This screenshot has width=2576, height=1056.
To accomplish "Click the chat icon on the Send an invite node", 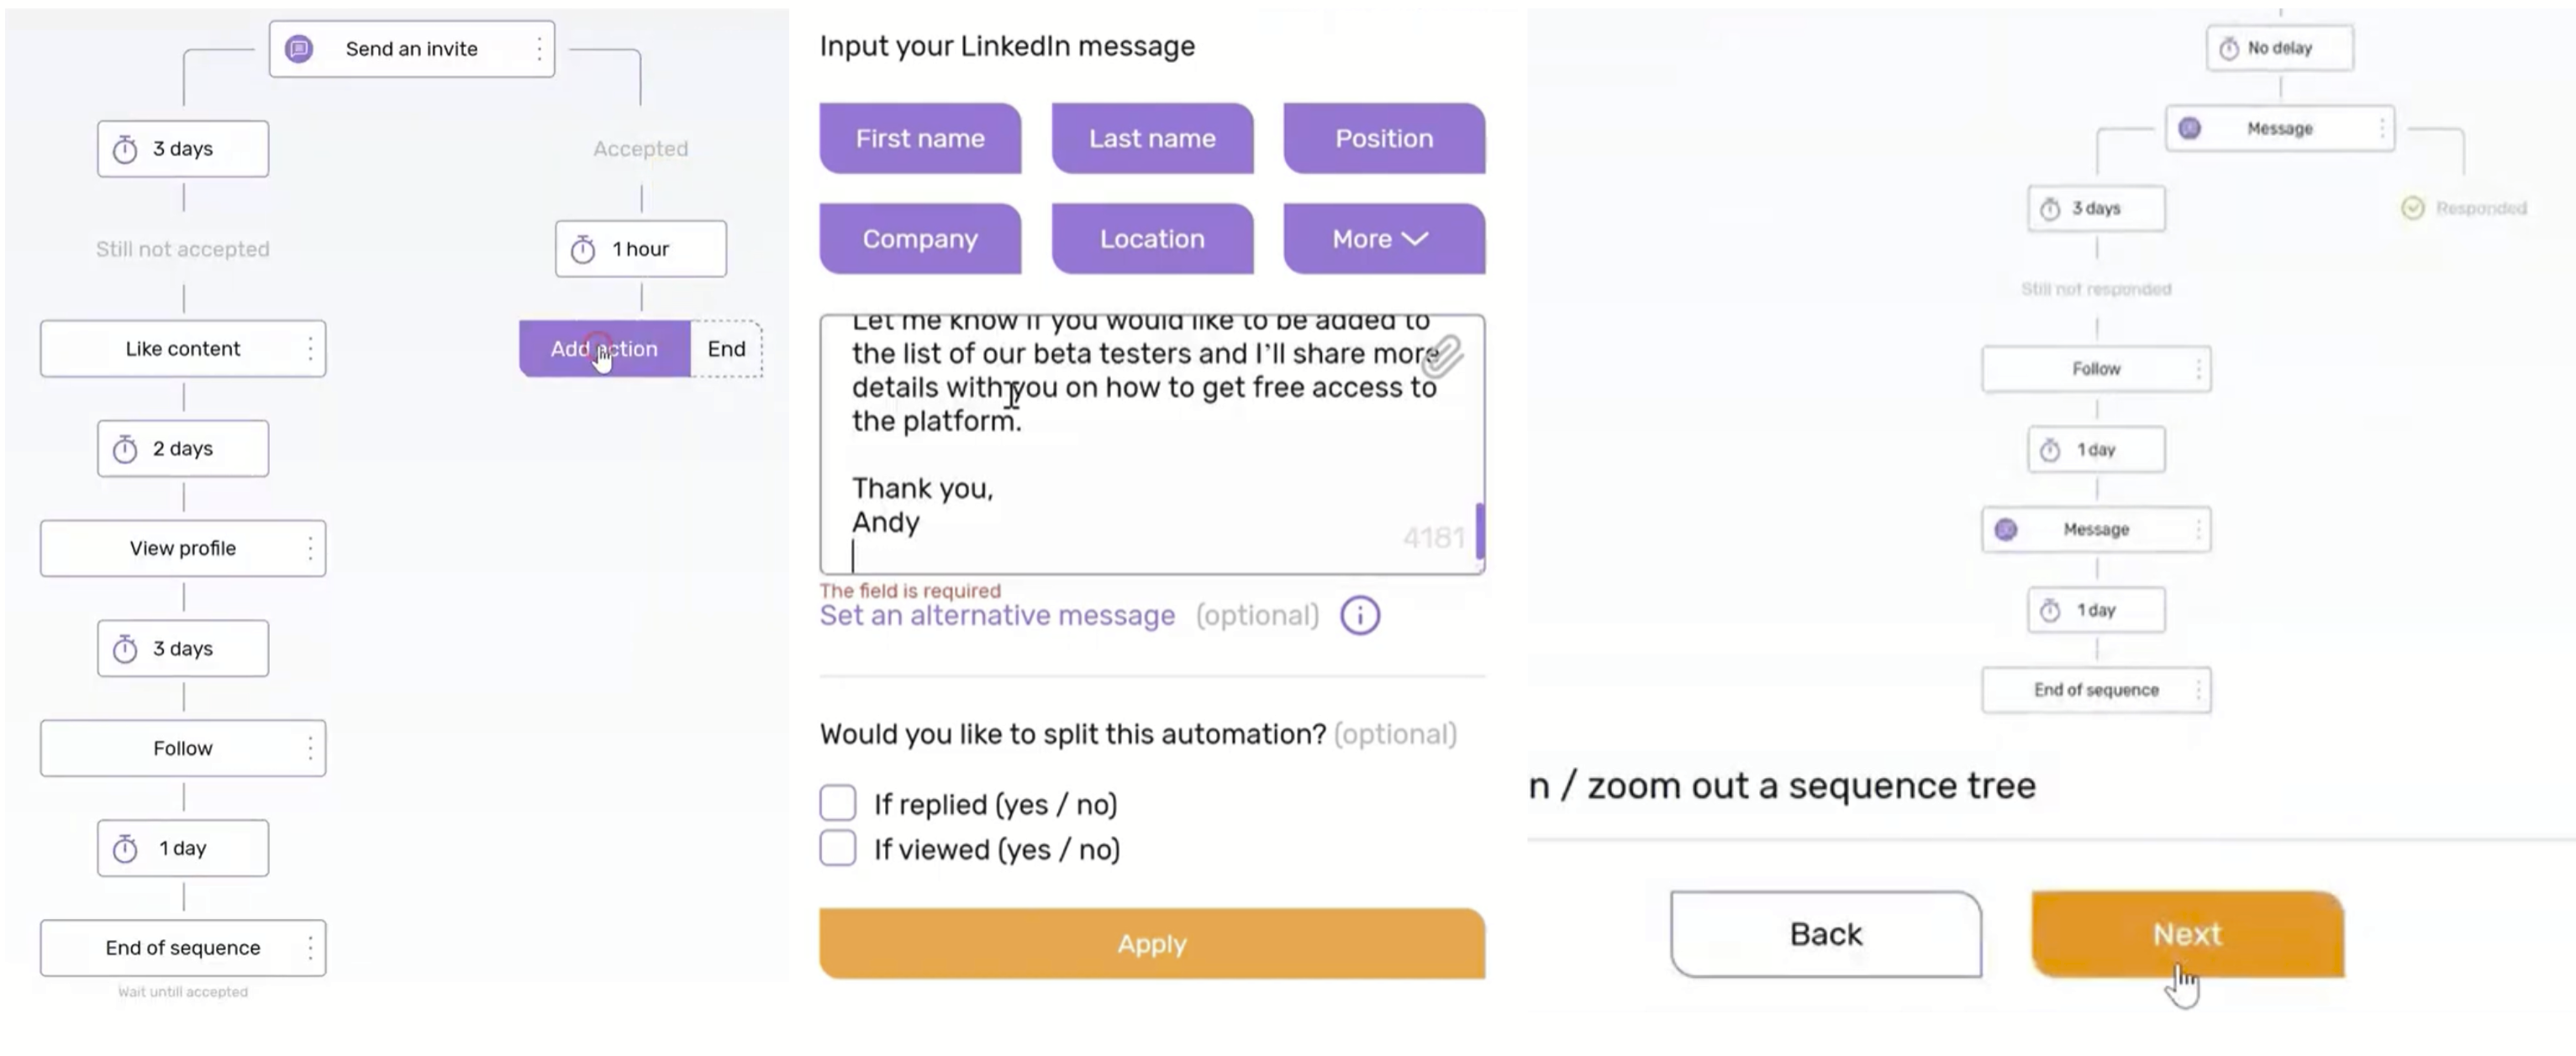I will [299, 48].
